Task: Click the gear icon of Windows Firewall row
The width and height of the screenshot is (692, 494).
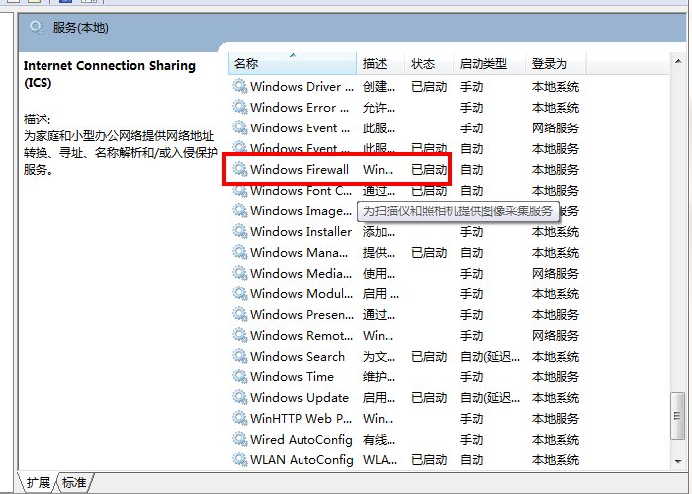Action: tap(239, 169)
